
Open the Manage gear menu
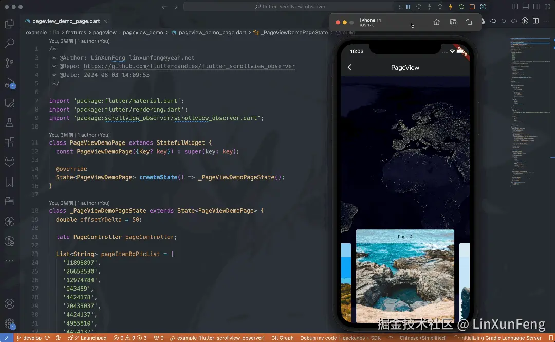[10, 323]
